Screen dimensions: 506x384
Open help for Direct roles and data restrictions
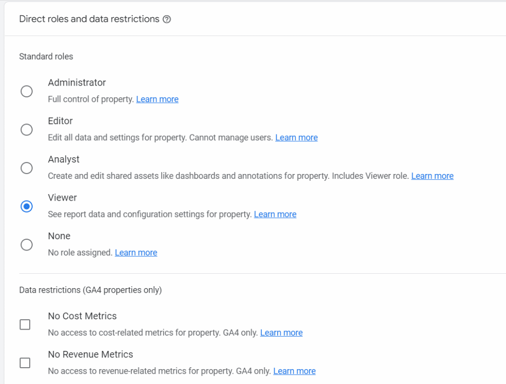pyautogui.click(x=167, y=19)
